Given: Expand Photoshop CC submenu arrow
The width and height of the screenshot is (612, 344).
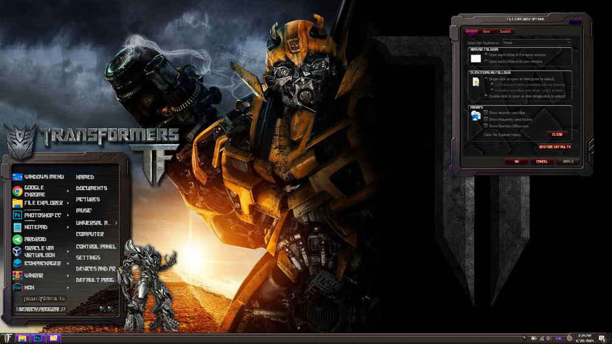Looking at the screenshot, I should pyautogui.click(x=68, y=215).
